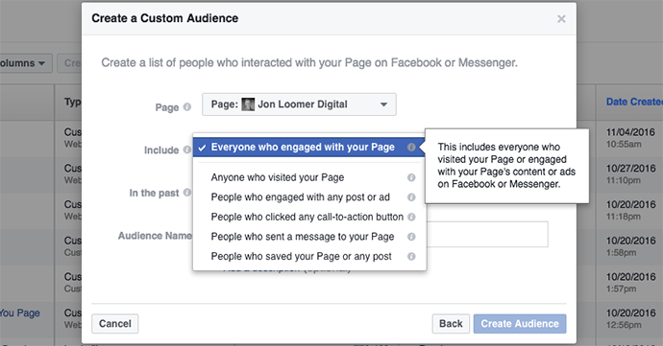The height and width of the screenshot is (346, 663).
Task: Select Anyone who visited your Page option
Action: pyautogui.click(x=309, y=177)
